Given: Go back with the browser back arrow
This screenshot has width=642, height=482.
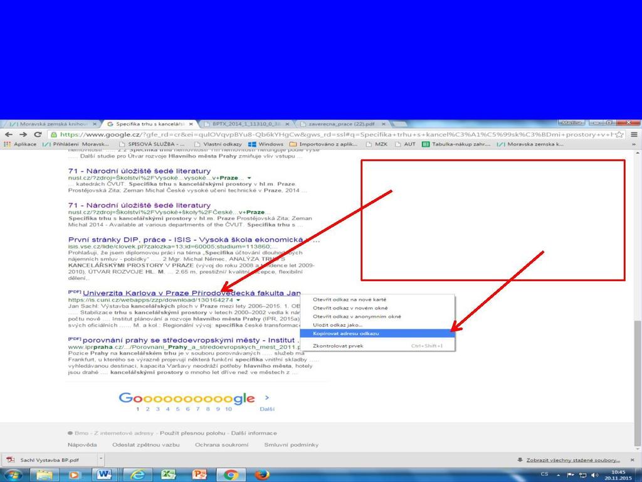Looking at the screenshot, I should (x=9, y=134).
